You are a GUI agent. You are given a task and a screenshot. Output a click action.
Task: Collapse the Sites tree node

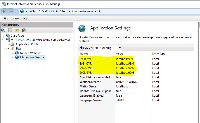click(x=8, y=49)
